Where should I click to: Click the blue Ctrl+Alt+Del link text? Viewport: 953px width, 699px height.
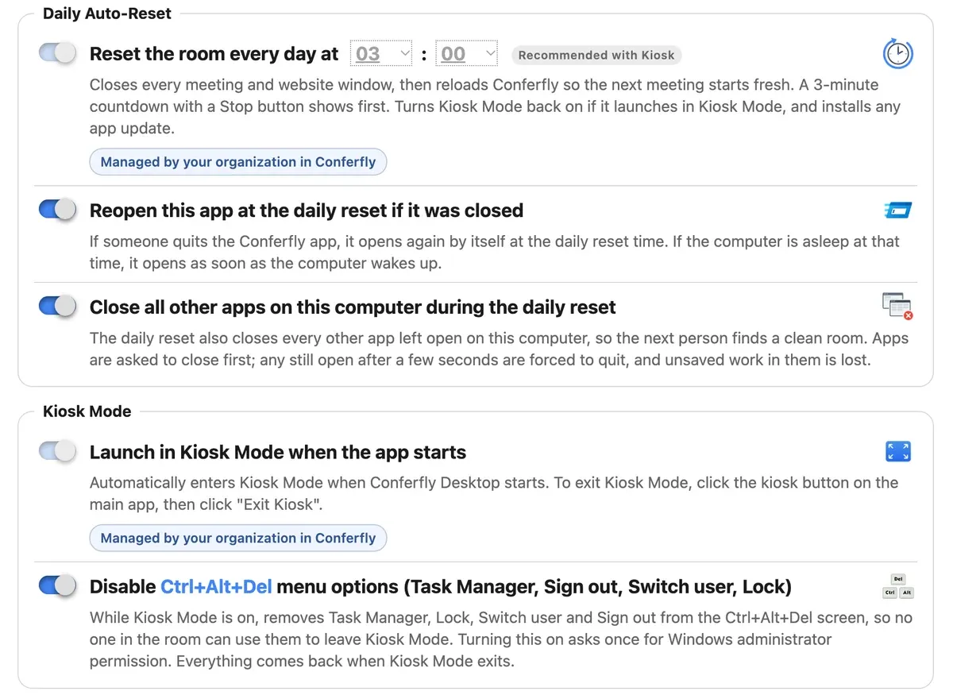click(216, 587)
